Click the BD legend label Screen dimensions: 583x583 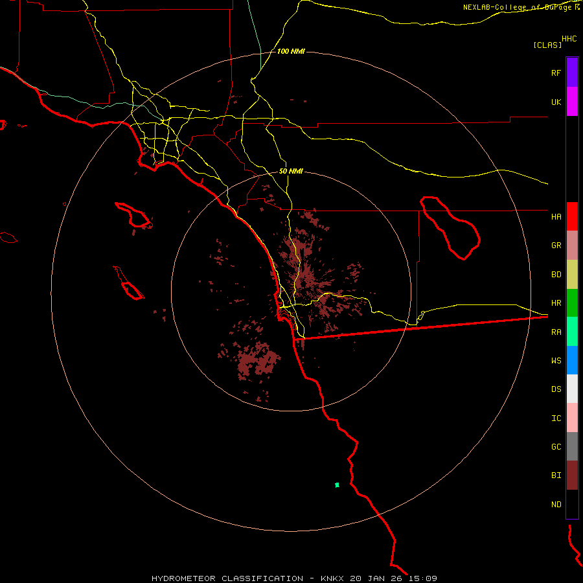(556, 275)
